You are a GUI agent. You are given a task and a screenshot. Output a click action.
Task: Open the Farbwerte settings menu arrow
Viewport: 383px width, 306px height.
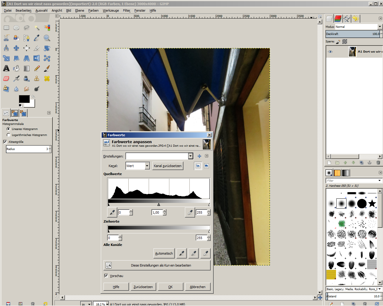click(x=206, y=156)
